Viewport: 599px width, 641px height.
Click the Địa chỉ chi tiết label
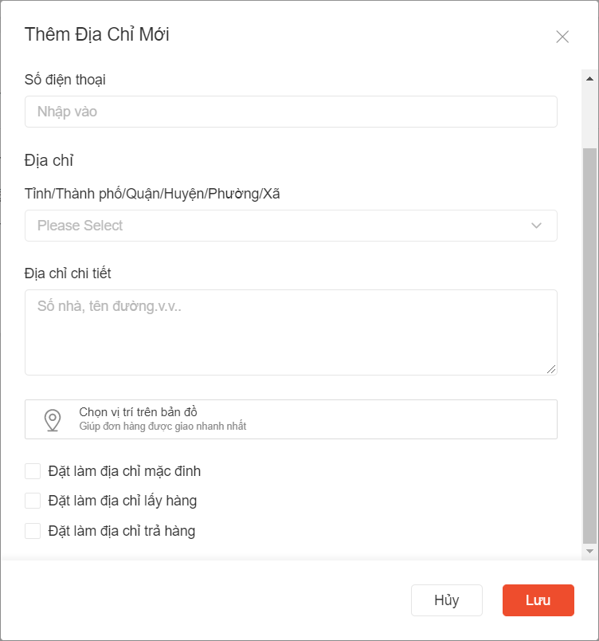[x=68, y=273]
